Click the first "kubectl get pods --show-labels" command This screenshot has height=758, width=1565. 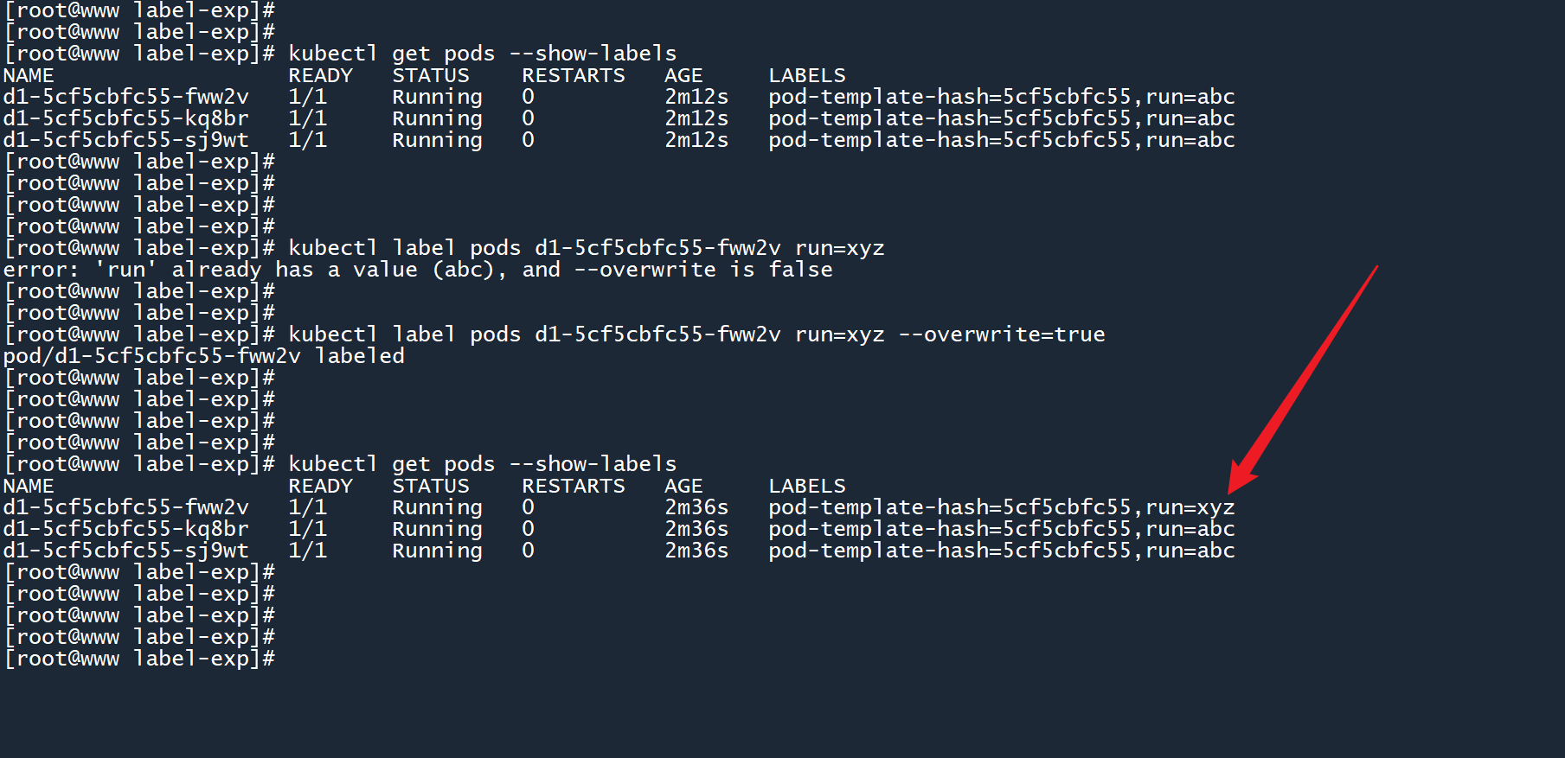pos(482,54)
